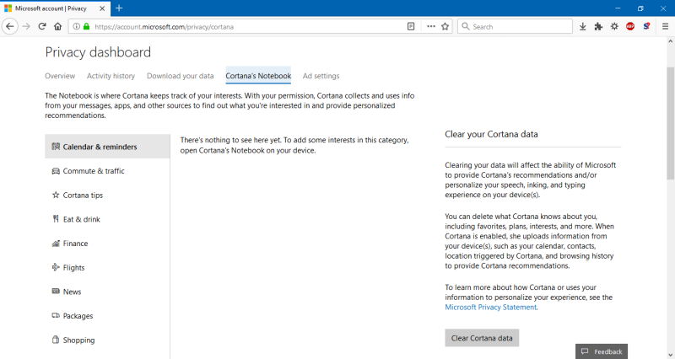
Task: Choose the Eat & drink category
Action: (81, 219)
